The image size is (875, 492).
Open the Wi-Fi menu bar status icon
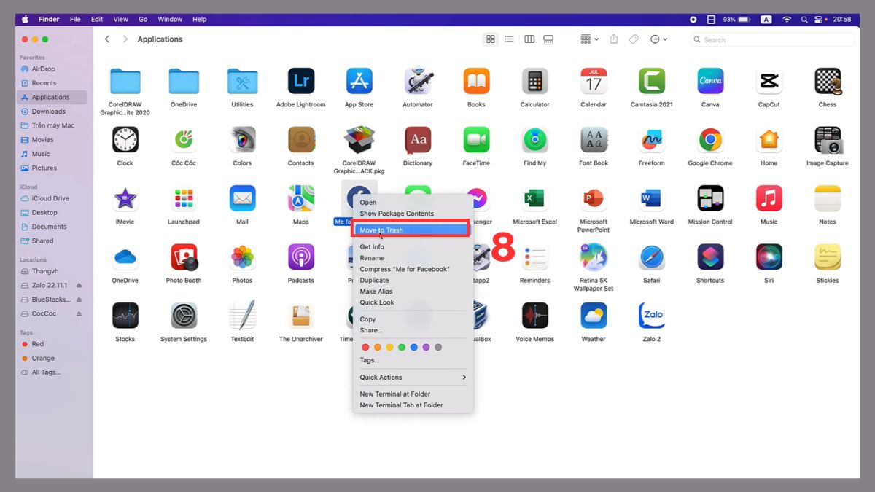pos(787,20)
